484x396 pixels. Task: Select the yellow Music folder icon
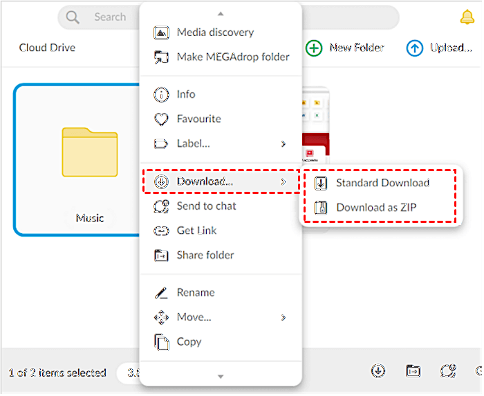click(x=90, y=152)
